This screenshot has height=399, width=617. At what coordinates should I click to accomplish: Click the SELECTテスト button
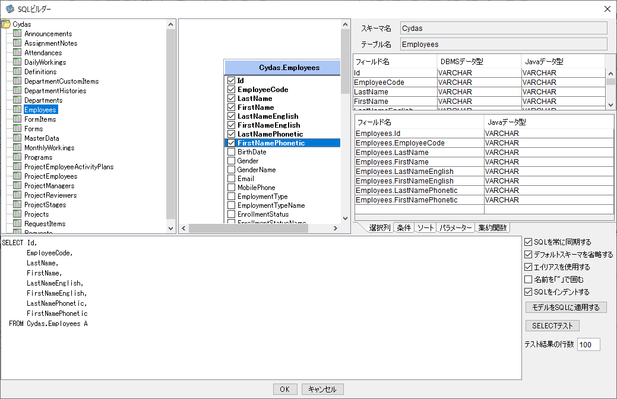point(552,326)
